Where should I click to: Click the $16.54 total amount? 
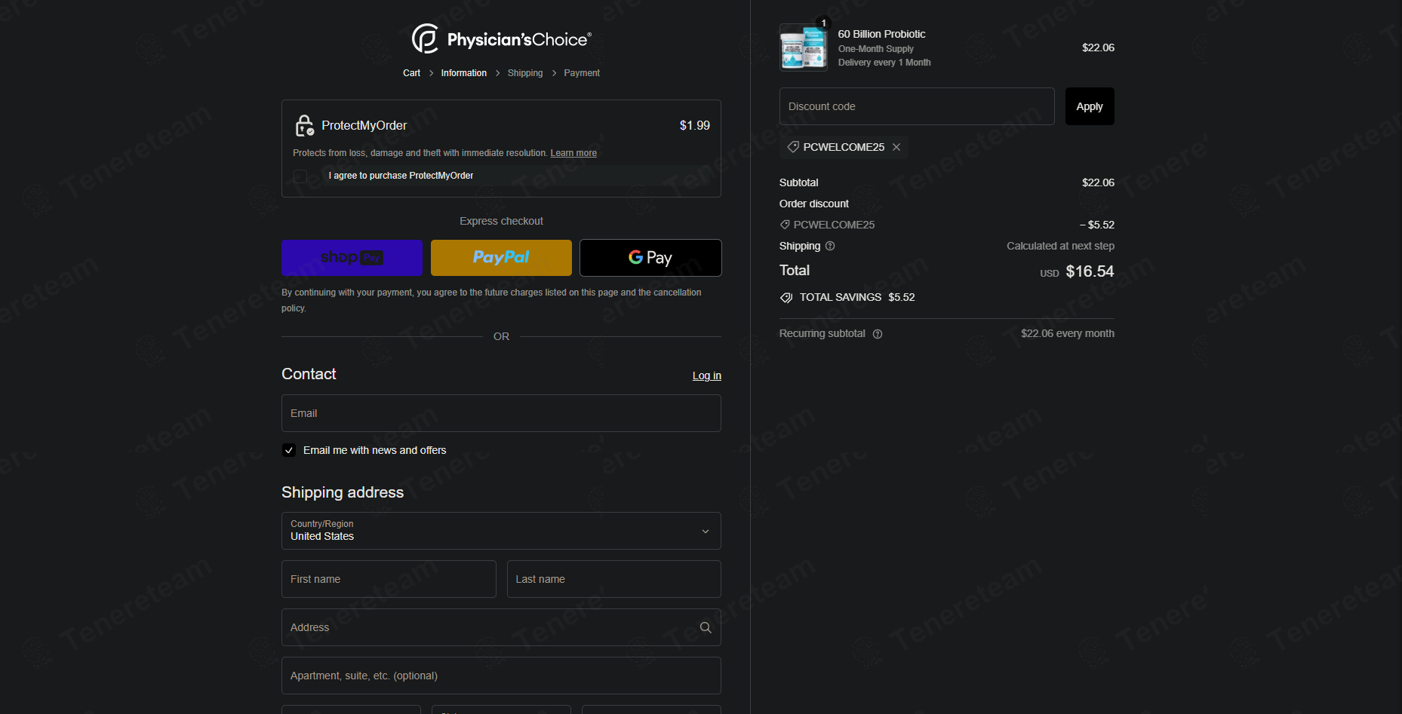pos(1090,271)
